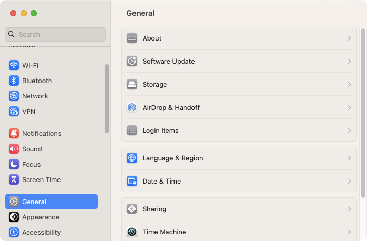Click the About computer icon
This screenshot has width=367, height=241.
coord(132,38)
